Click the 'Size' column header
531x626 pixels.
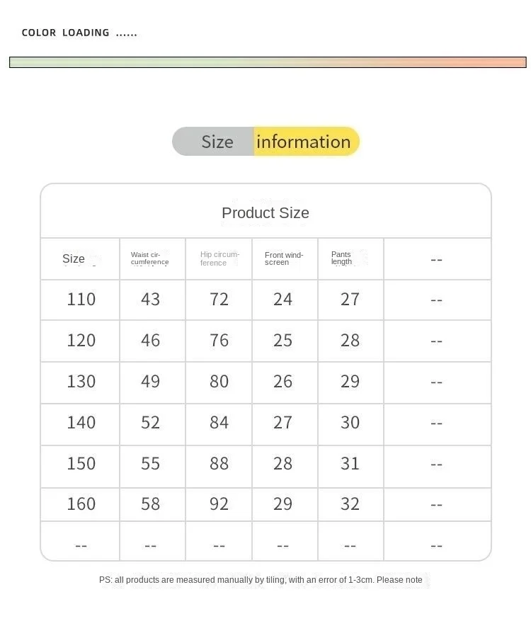point(74,258)
